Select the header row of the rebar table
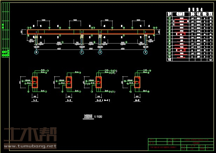The image size is (216, 153). (190, 14)
